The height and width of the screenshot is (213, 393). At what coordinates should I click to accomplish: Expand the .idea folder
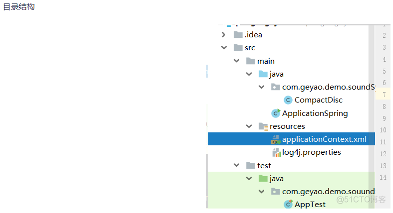(223, 35)
